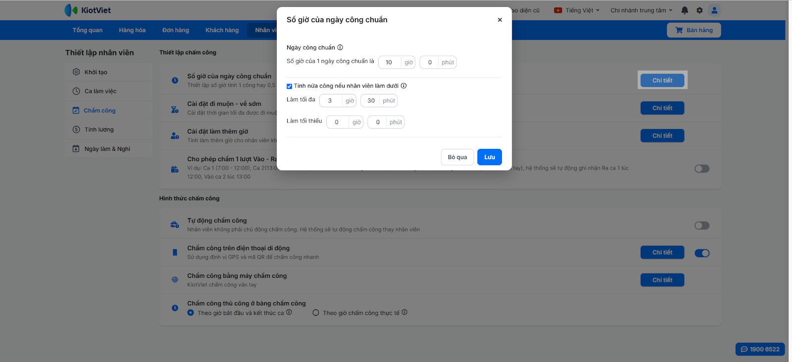Click the notification bell icon
792x362 pixels.
pyautogui.click(x=685, y=10)
